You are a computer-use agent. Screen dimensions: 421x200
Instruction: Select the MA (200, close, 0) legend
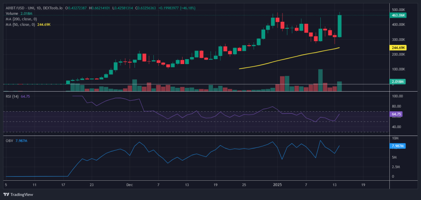[x=21, y=19]
